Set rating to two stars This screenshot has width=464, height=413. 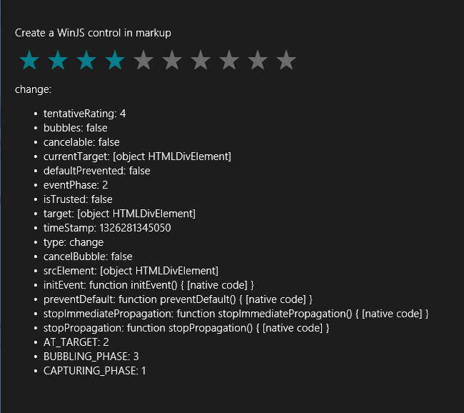click(58, 61)
